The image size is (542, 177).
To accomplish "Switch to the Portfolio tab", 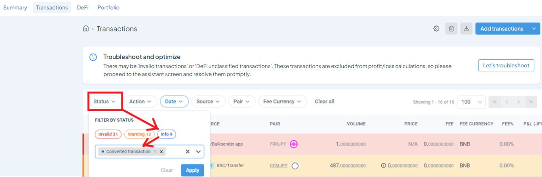I will coord(108,7).
